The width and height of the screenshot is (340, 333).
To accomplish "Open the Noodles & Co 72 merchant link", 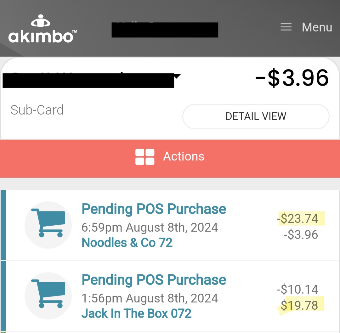I will (127, 243).
